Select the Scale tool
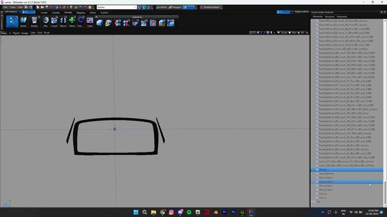 coord(90,22)
